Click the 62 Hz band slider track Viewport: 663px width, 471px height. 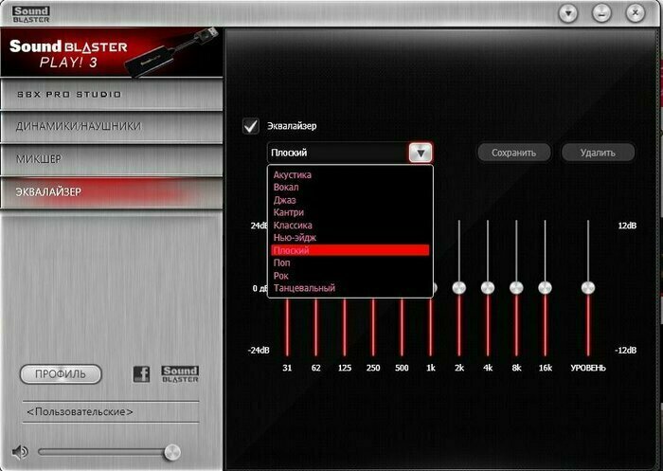pyautogui.click(x=315, y=328)
